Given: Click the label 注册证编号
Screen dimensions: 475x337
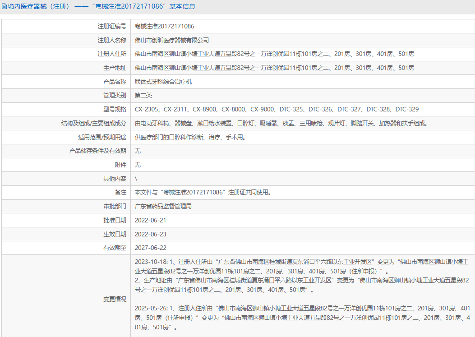Looking at the screenshot, I should coord(112,26).
